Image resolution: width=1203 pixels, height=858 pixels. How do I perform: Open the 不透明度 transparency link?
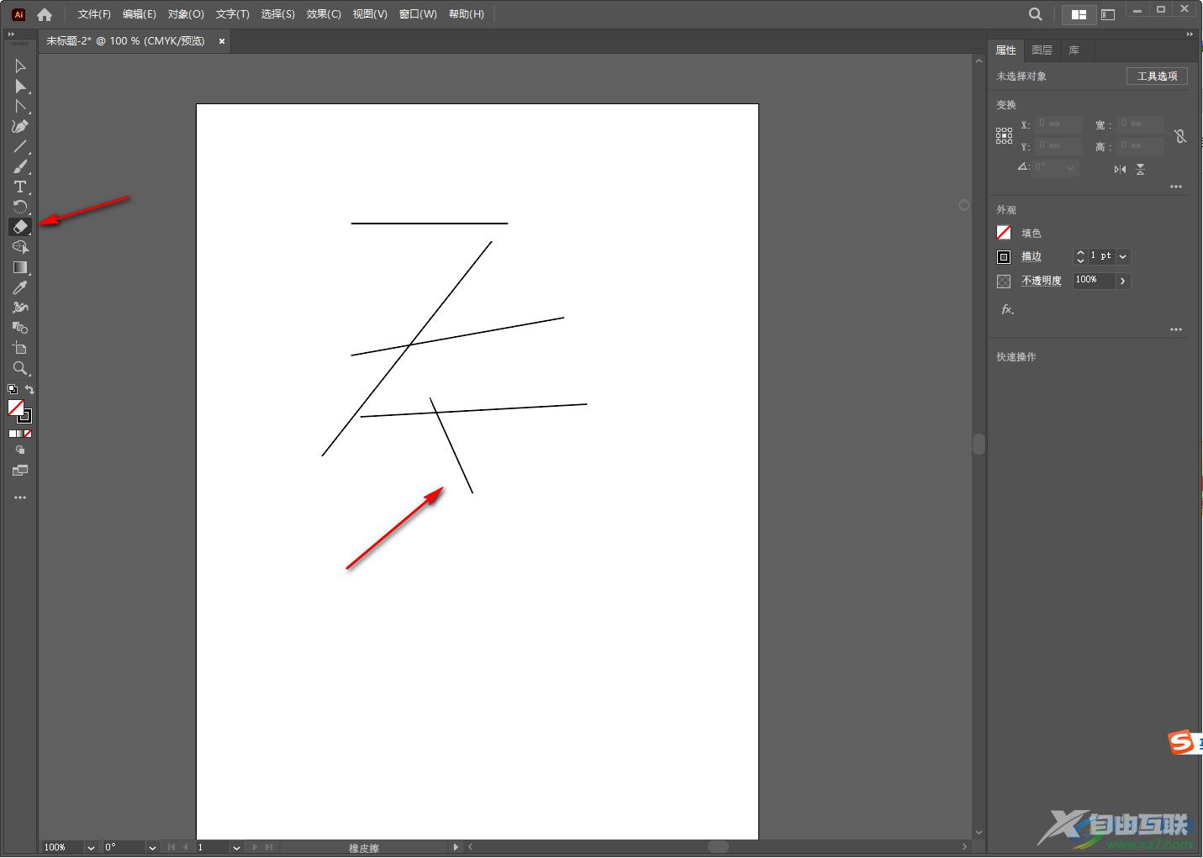pos(1041,281)
